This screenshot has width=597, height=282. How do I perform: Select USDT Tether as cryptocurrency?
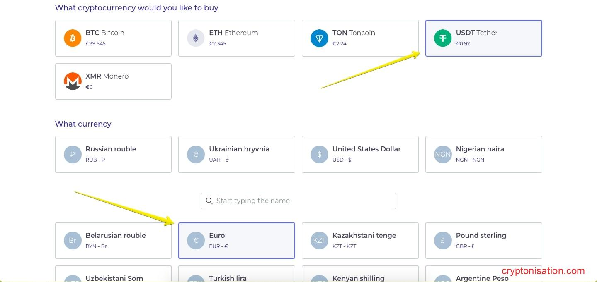(483, 38)
